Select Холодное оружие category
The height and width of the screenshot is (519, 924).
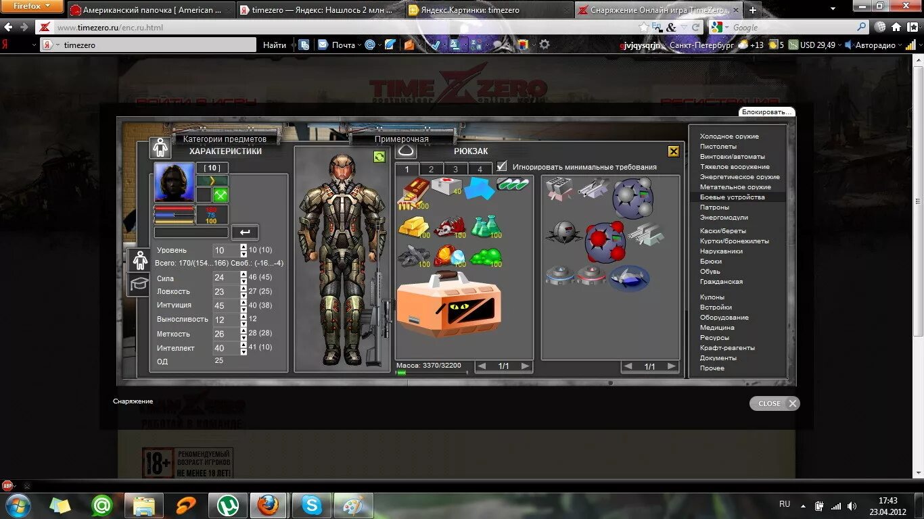pyautogui.click(x=729, y=137)
